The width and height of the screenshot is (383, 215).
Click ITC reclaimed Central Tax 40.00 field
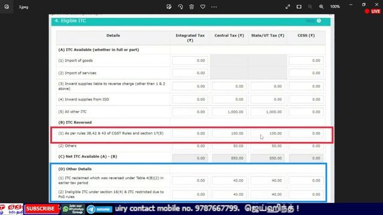229,180
